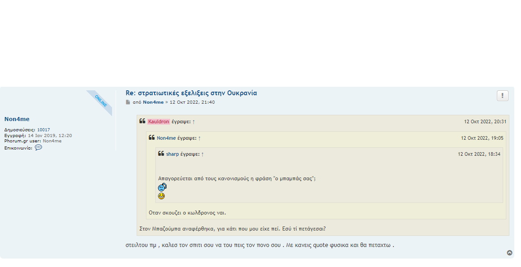Follow up-arrow link after sharp έγραψε
This screenshot has width=521, height=267.
pos(202,154)
